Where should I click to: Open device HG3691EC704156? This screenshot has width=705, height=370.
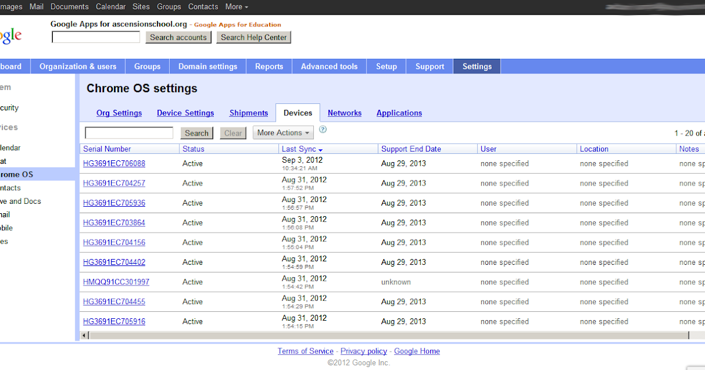point(114,243)
